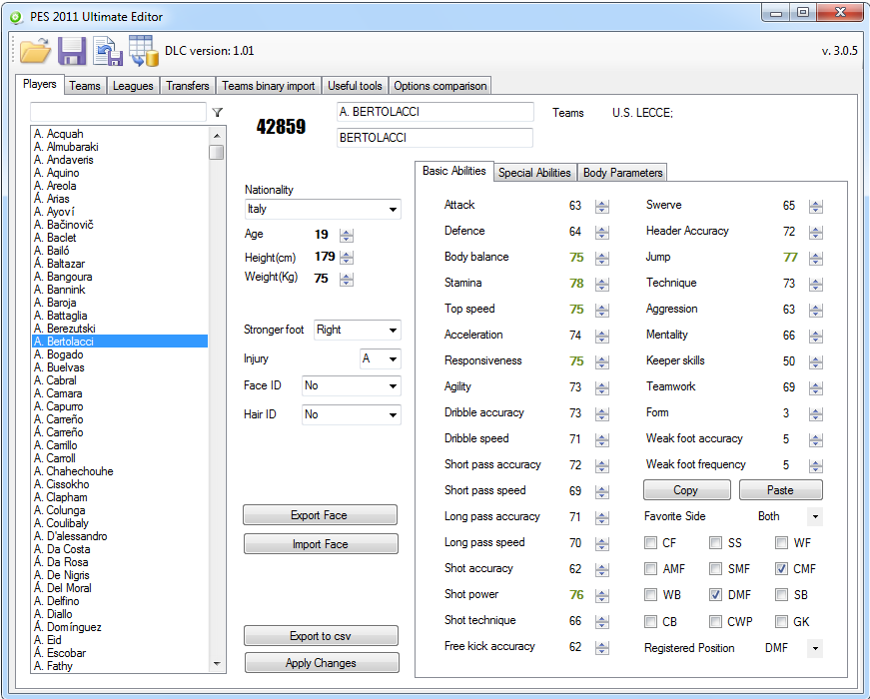Viewport: 870px width, 699px height.
Task: Change Swerve value with its spinner
Action: coord(816,207)
